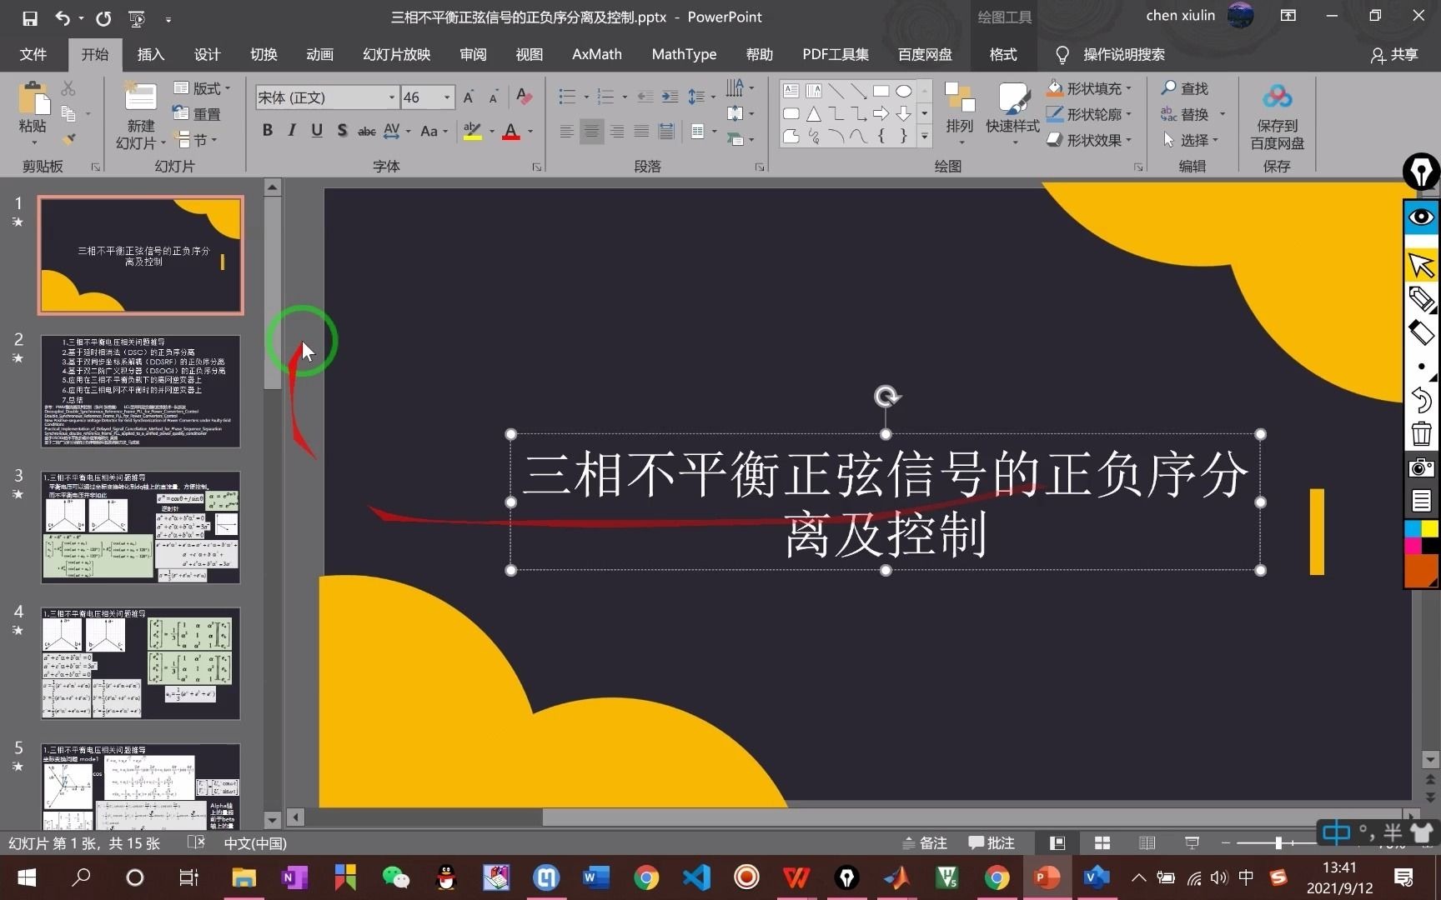Screen dimensions: 1441x900
Task: Select the rectangle shape tool
Action: click(881, 91)
